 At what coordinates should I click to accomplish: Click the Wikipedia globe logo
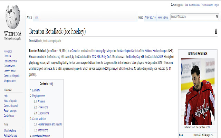[13, 17]
